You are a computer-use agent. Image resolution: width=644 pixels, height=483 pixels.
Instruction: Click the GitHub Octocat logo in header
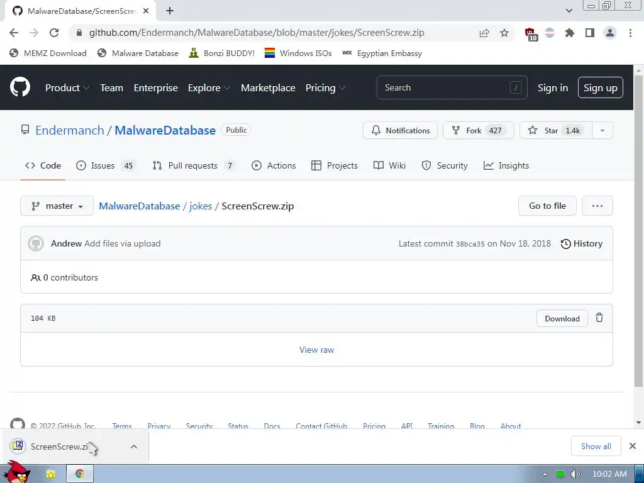[19, 87]
